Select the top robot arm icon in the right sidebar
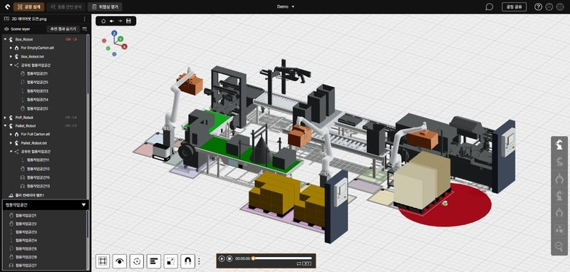 tap(559, 144)
